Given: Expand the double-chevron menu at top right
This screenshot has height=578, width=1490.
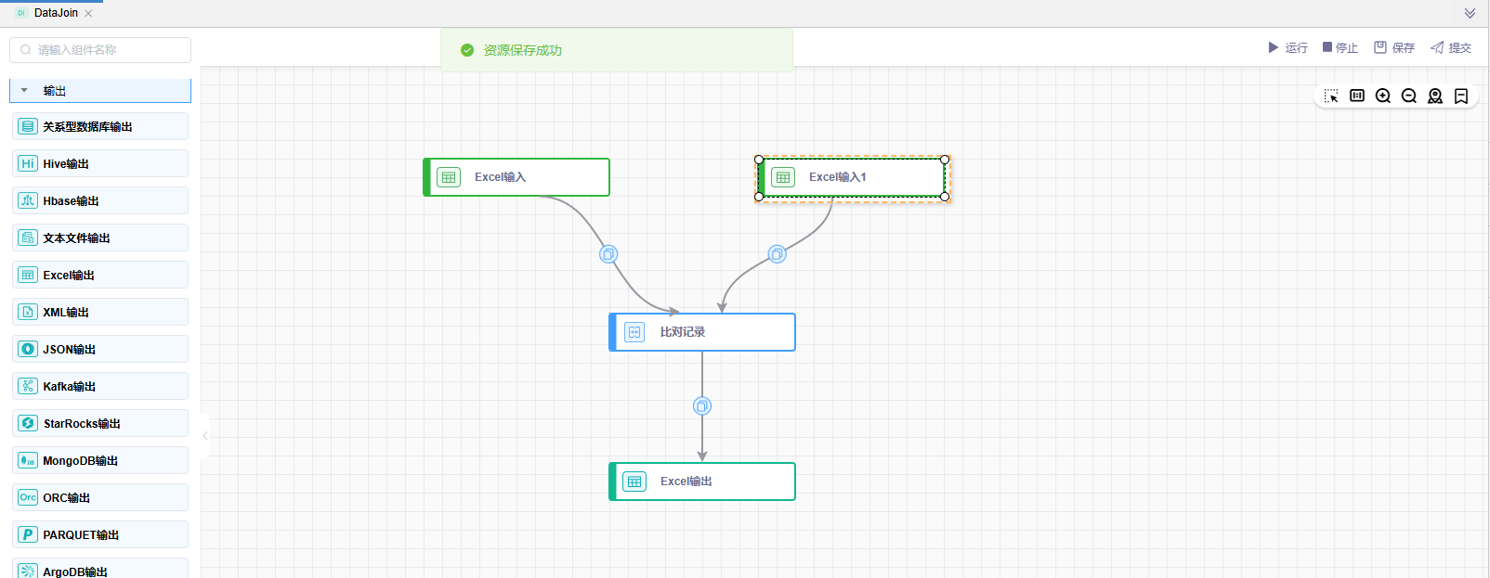Looking at the screenshot, I should pos(1470,13).
